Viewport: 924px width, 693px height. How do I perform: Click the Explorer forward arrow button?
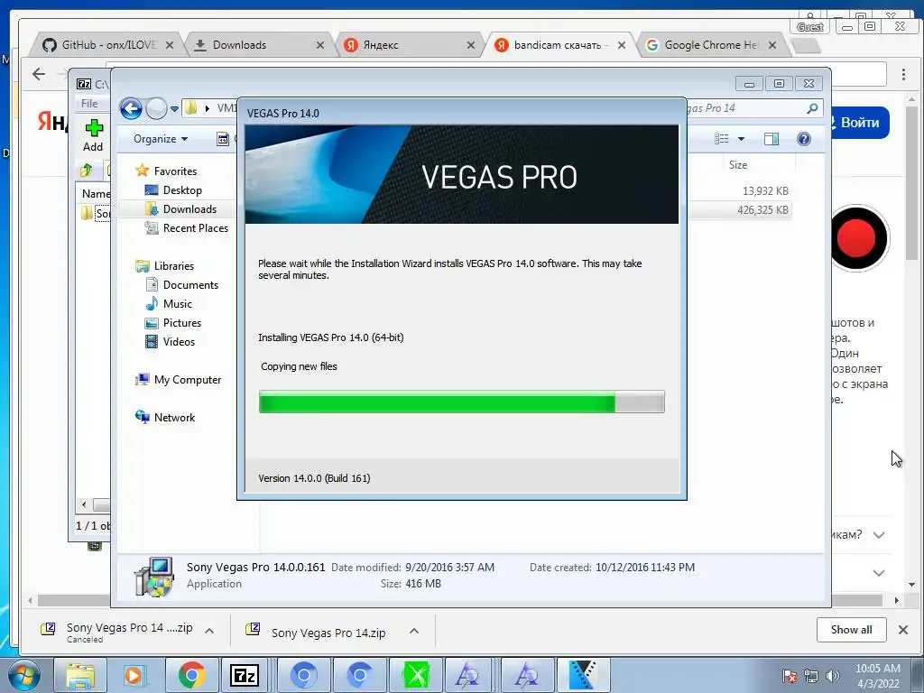click(x=156, y=108)
